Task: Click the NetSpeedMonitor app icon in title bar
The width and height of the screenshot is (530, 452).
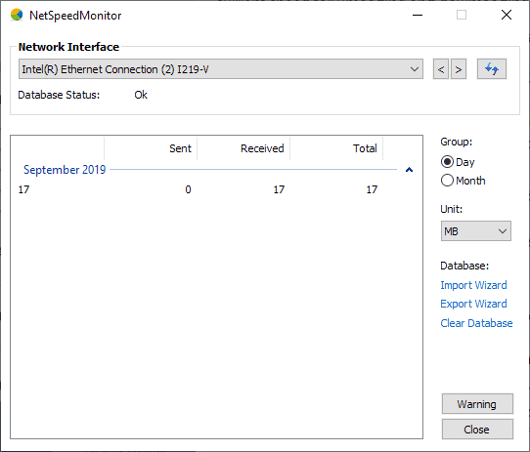Action: (x=17, y=16)
